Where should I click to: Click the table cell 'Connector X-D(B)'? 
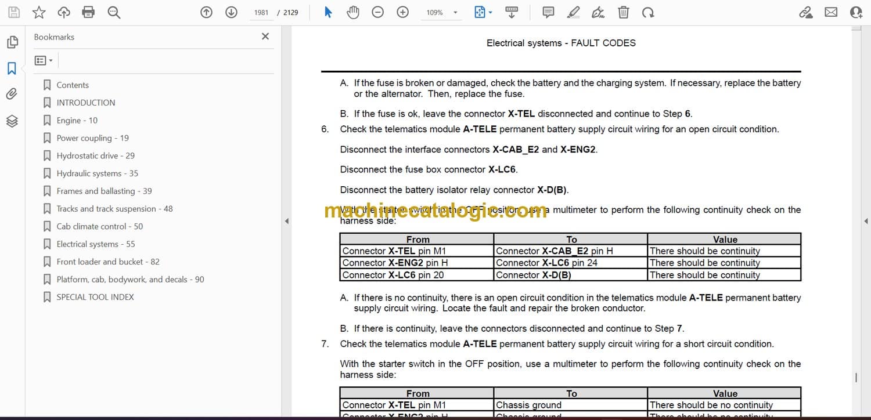[x=570, y=275]
